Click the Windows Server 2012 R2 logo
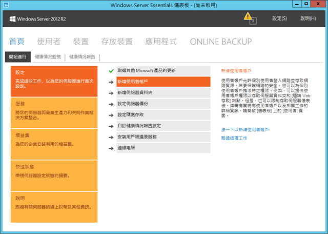This screenshot has width=328, height=234. [37, 19]
